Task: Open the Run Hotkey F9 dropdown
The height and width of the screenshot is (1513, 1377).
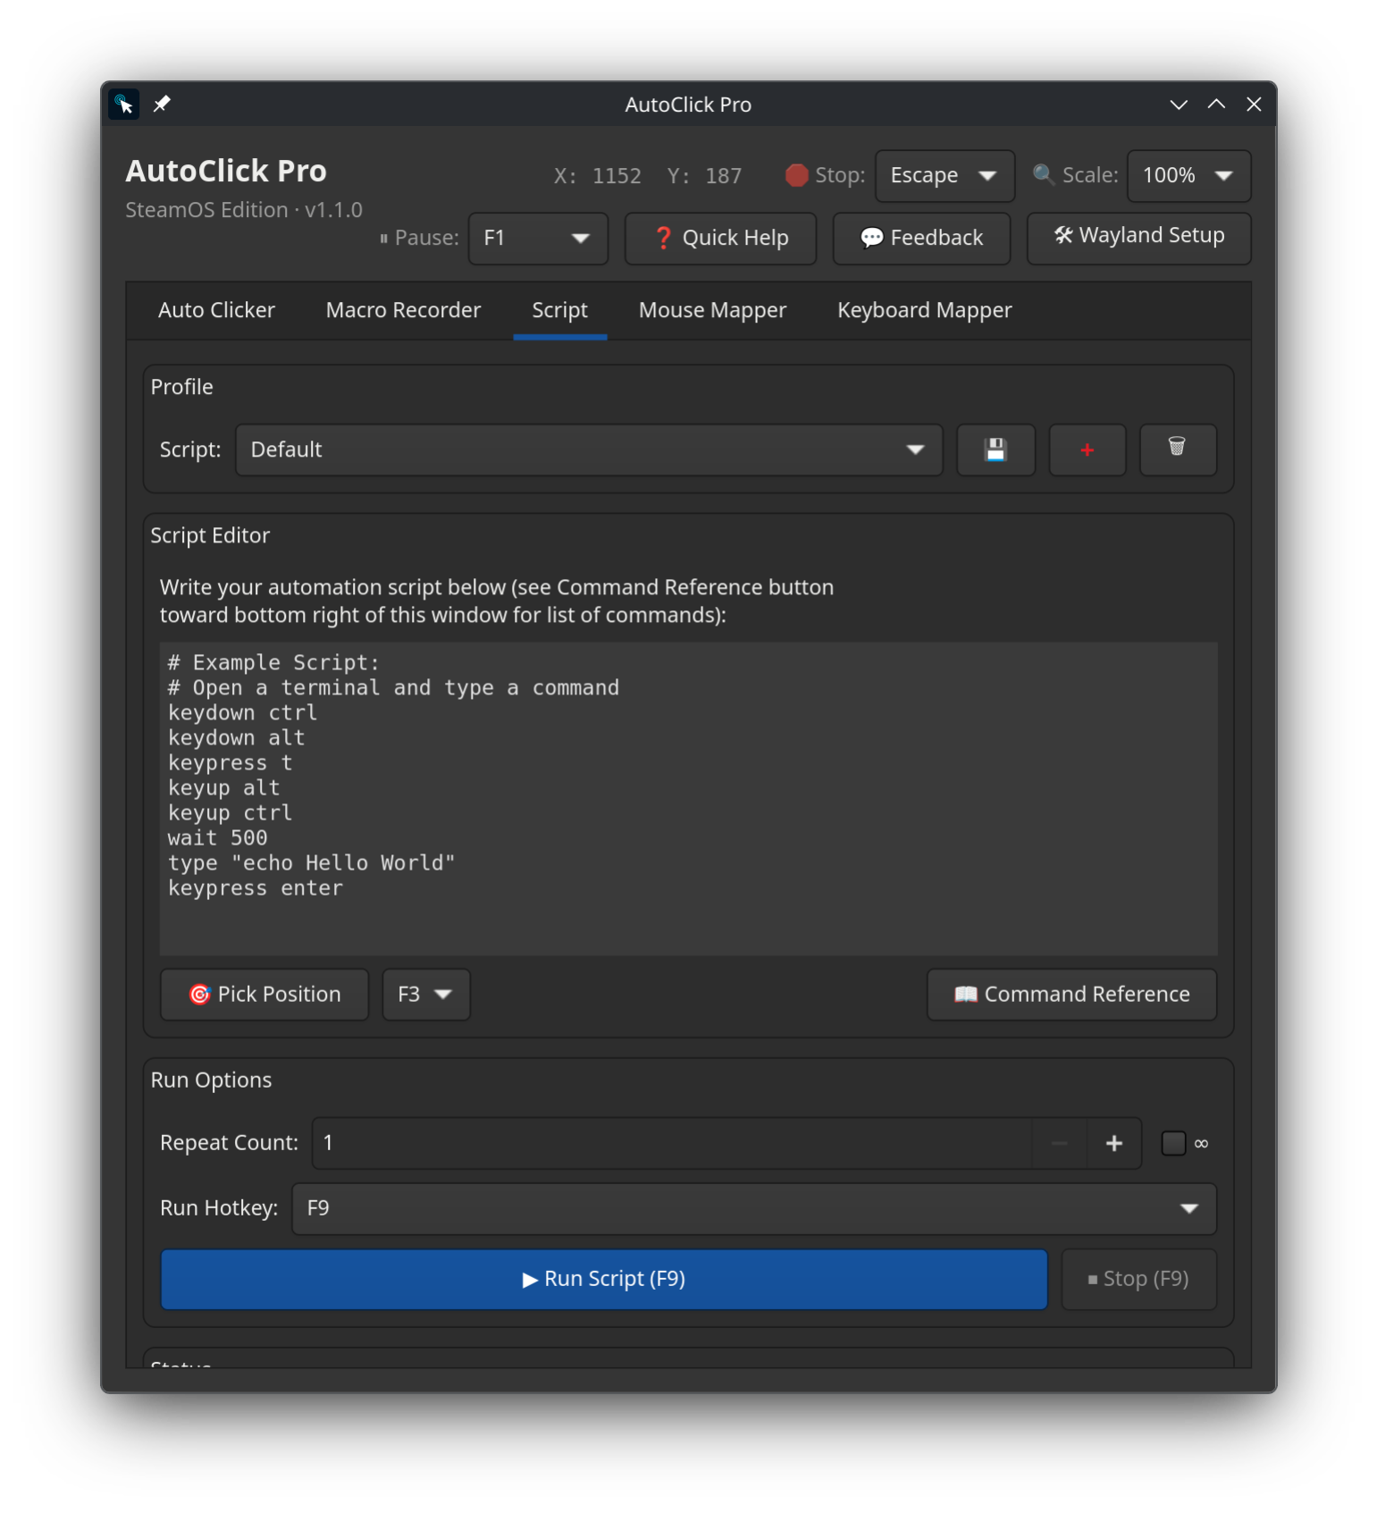Action: point(753,1208)
